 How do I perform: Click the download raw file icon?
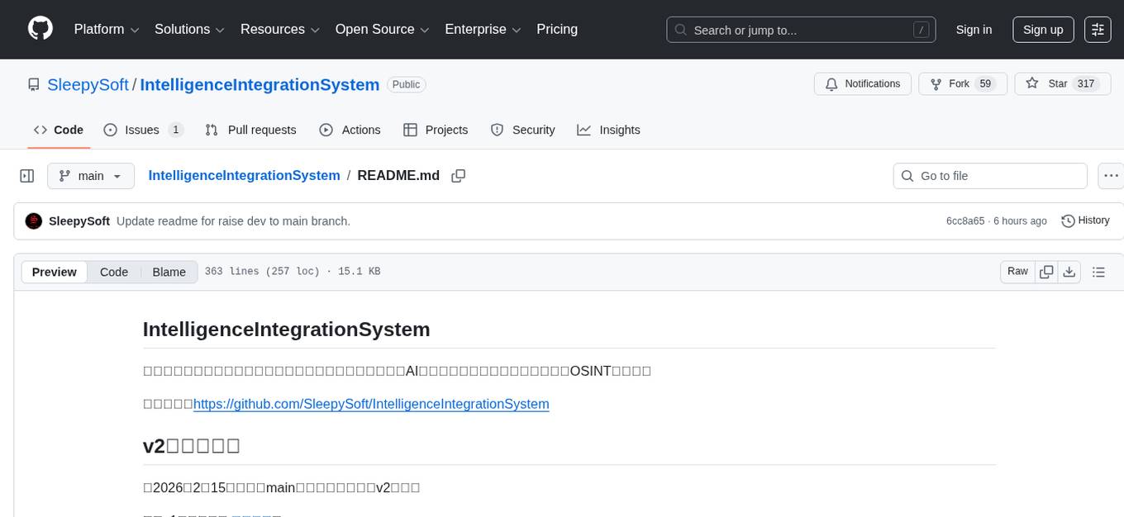pos(1069,271)
